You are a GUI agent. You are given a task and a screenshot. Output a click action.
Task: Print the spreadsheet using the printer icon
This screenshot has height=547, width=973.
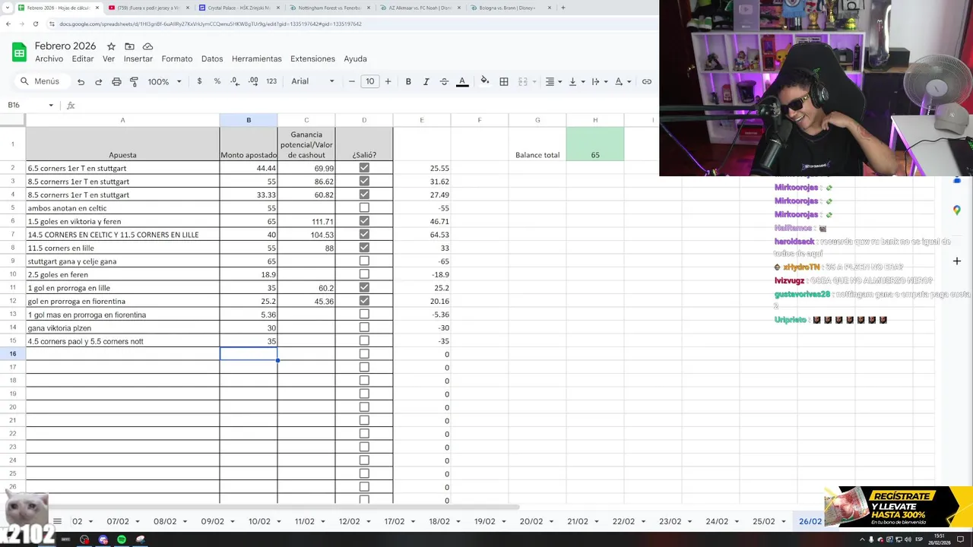pos(116,81)
